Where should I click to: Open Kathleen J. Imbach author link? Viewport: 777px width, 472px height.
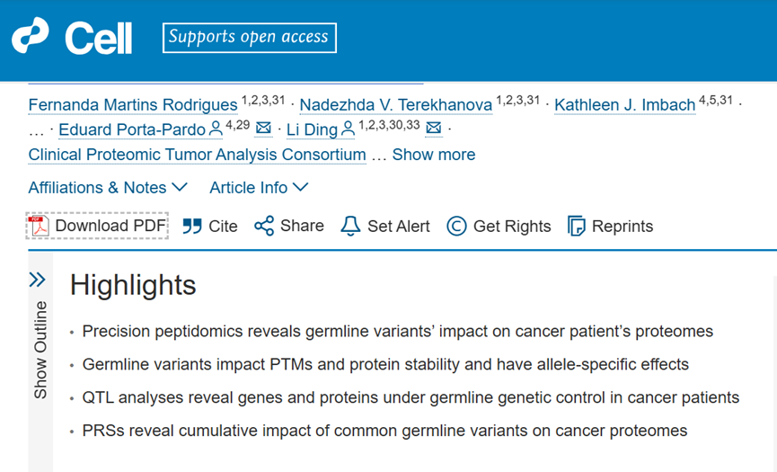tap(624, 105)
